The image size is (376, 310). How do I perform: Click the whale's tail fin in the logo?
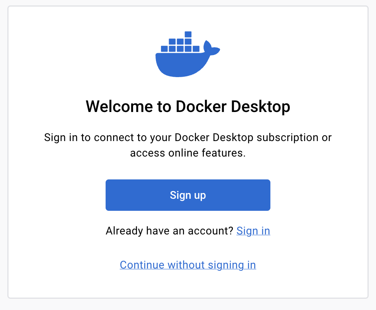pyautogui.click(x=211, y=48)
